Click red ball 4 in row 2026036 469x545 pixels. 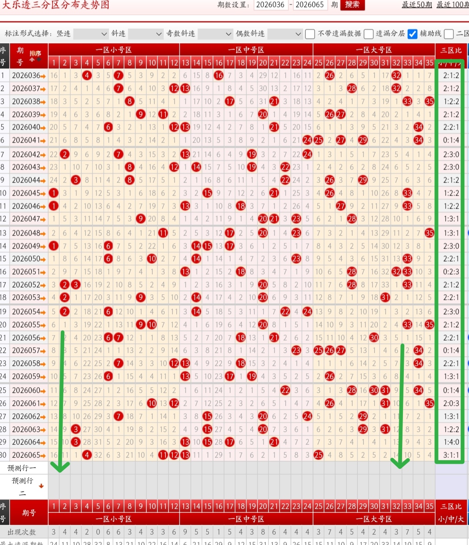[87, 75]
